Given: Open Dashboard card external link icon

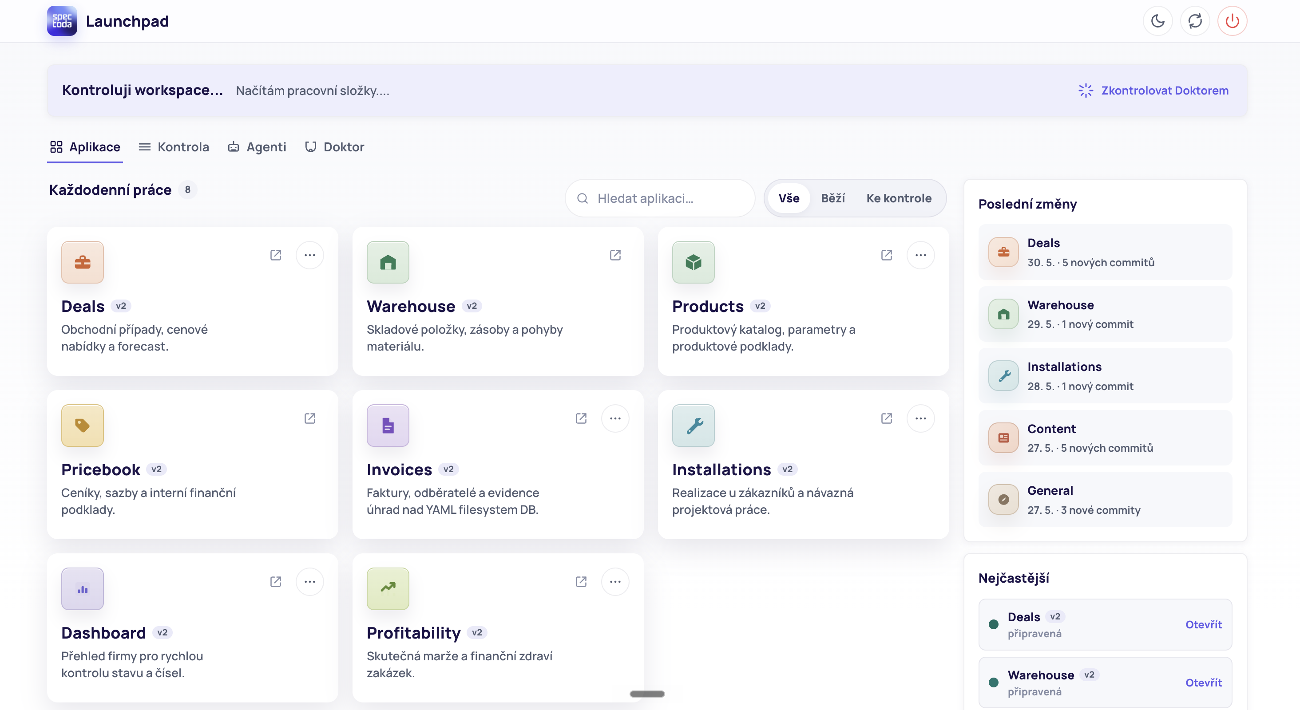Looking at the screenshot, I should tap(276, 582).
